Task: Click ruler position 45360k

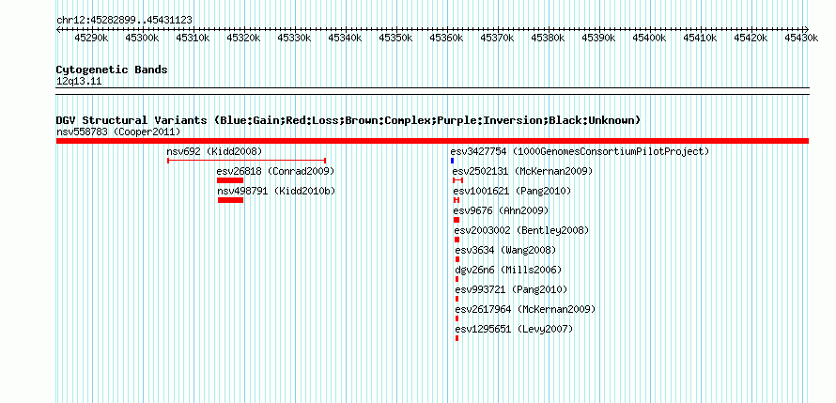Action: (447, 38)
